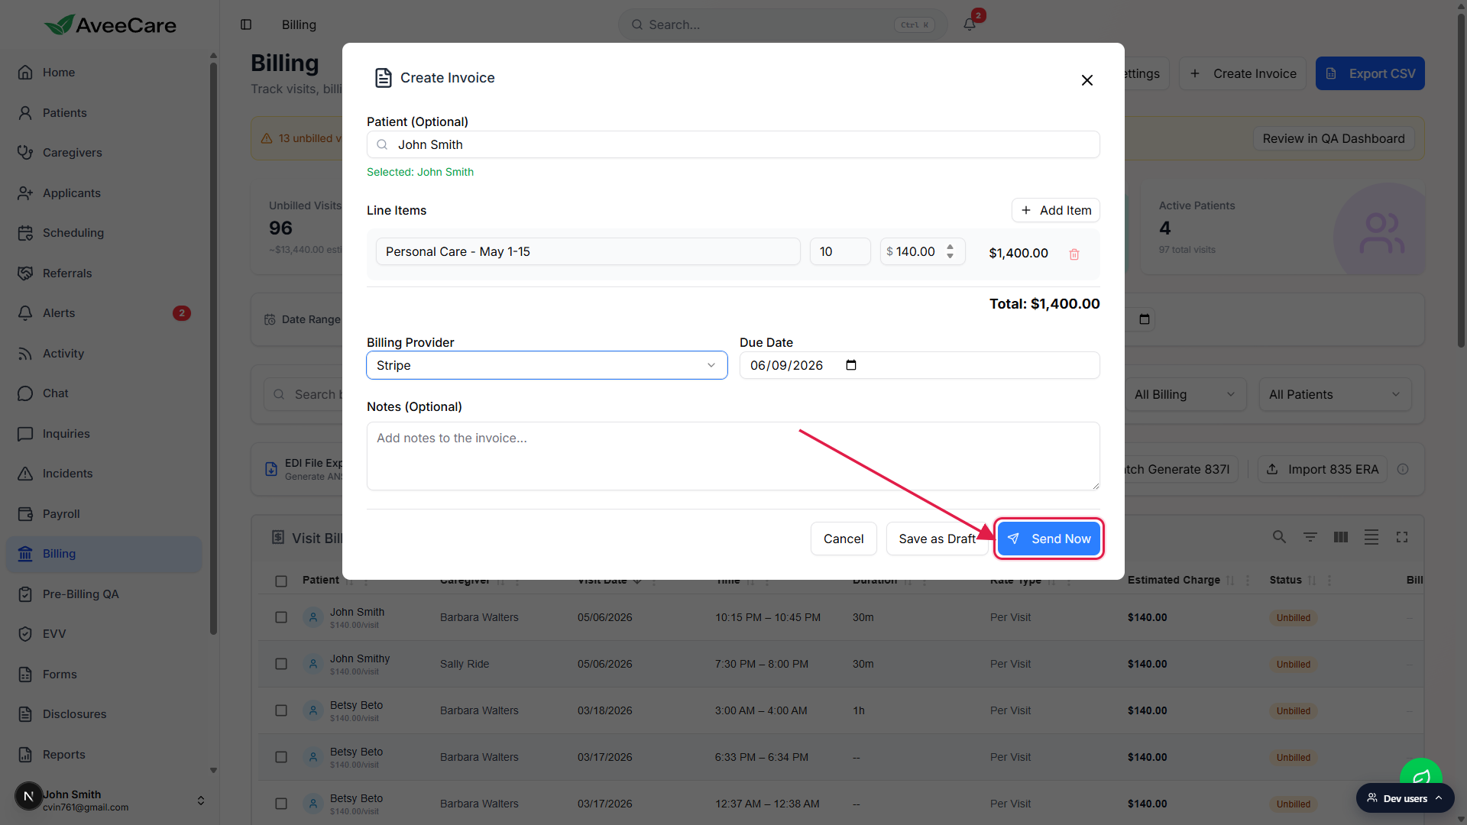Screen dimensions: 1467x825
Task: Expand John Smith account switcher
Action: (200, 801)
